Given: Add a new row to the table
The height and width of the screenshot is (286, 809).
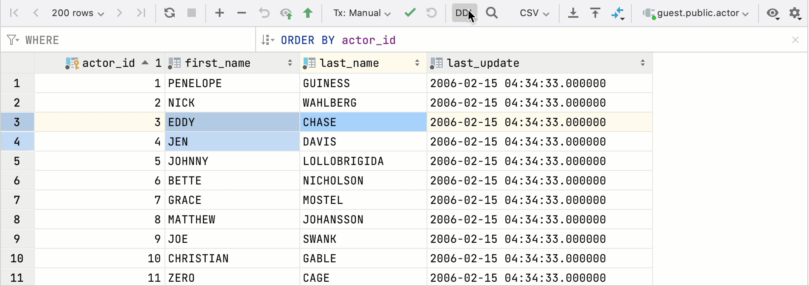Looking at the screenshot, I should (x=220, y=13).
